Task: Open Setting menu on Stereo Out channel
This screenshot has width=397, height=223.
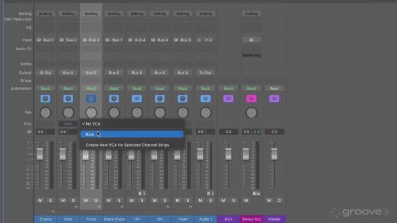Action: click(251, 14)
